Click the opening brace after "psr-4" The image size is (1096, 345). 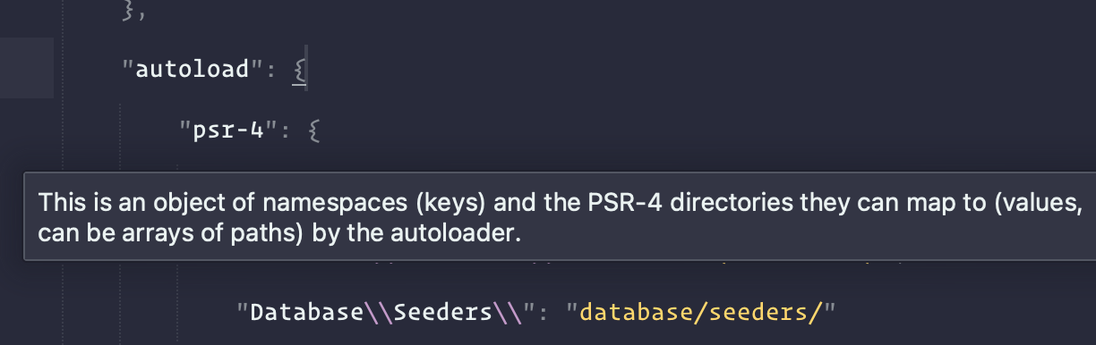tap(313, 132)
